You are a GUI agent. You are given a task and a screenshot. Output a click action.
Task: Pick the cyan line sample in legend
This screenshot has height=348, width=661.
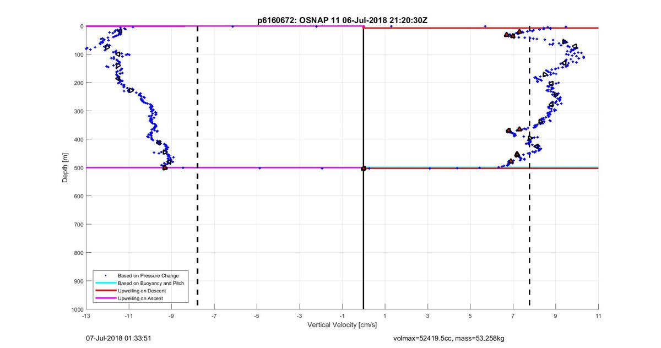pyautogui.click(x=106, y=283)
